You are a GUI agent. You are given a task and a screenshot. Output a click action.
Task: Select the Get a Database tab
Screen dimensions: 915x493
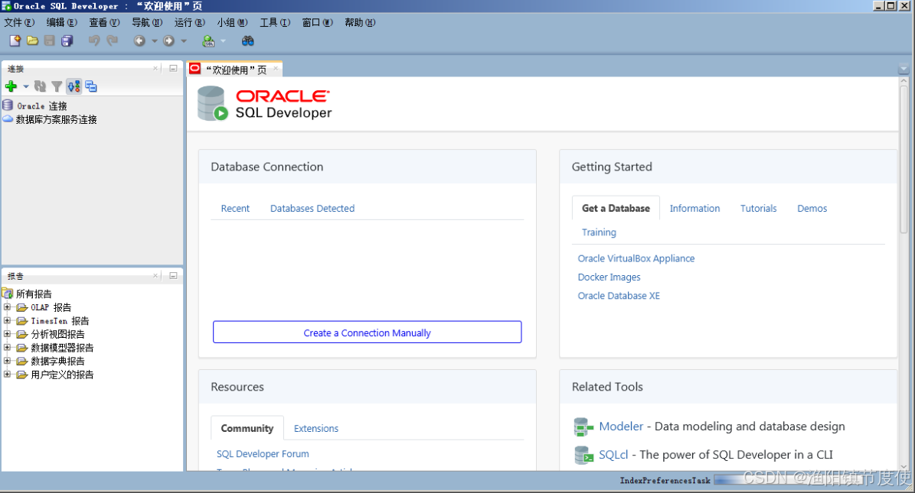click(x=616, y=208)
